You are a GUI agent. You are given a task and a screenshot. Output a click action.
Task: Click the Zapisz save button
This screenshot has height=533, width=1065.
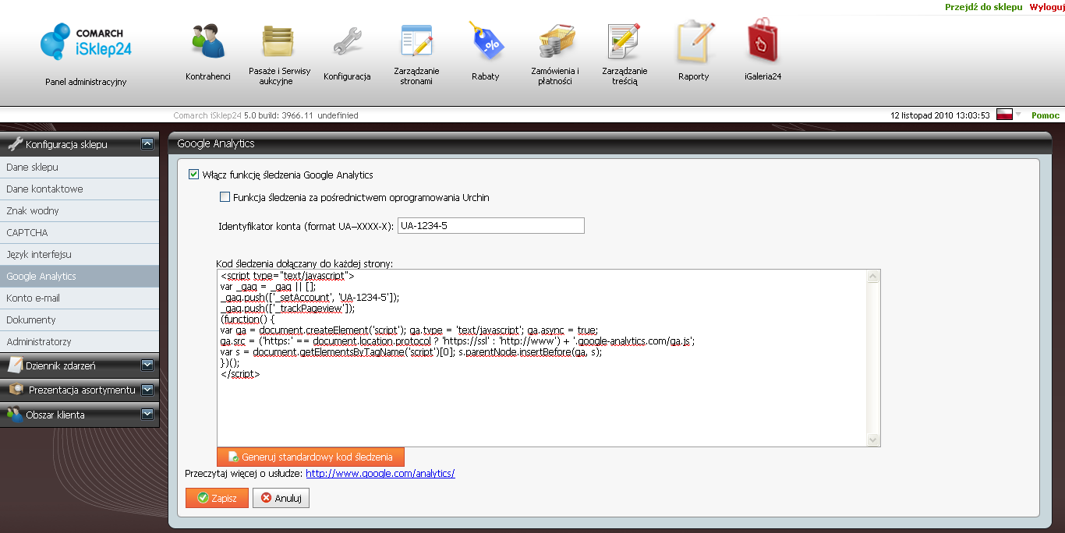[217, 498]
